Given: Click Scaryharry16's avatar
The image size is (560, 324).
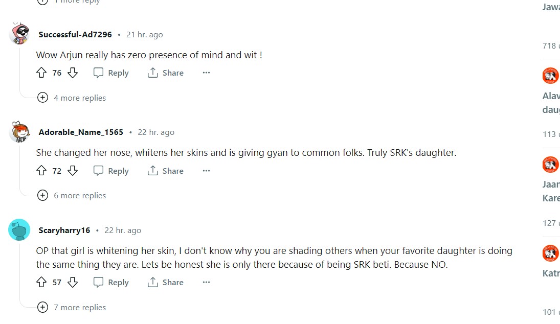Looking at the screenshot, I should click(19, 230).
